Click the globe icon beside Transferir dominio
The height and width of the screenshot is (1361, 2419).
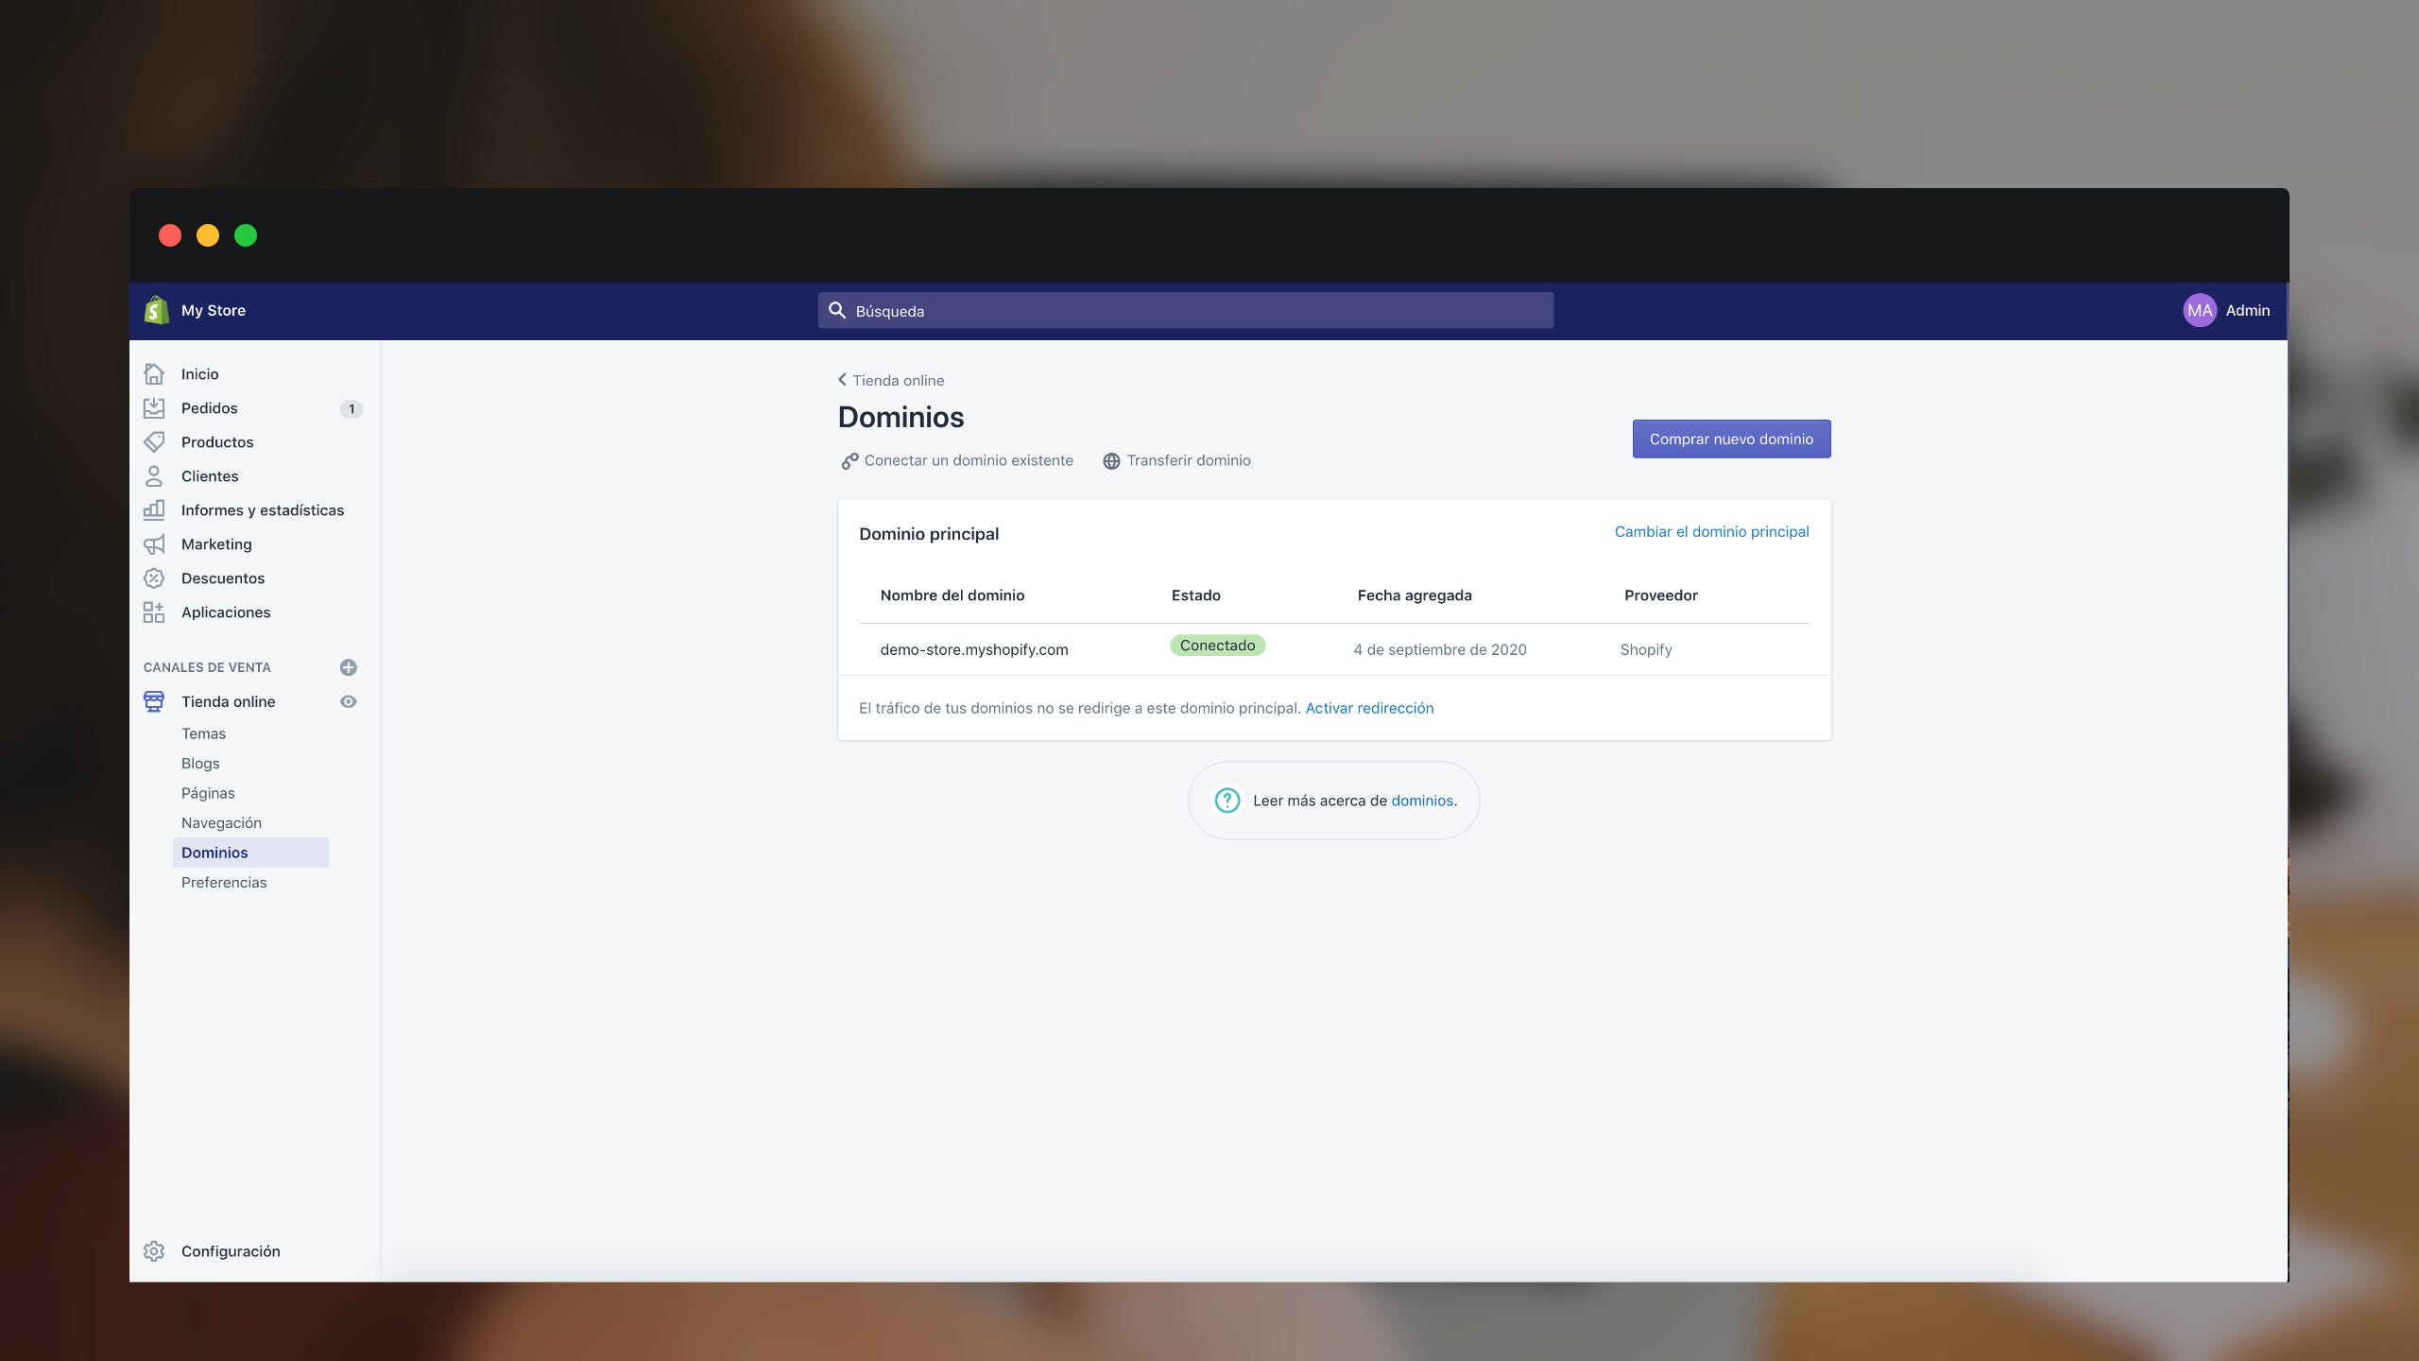(x=1111, y=461)
